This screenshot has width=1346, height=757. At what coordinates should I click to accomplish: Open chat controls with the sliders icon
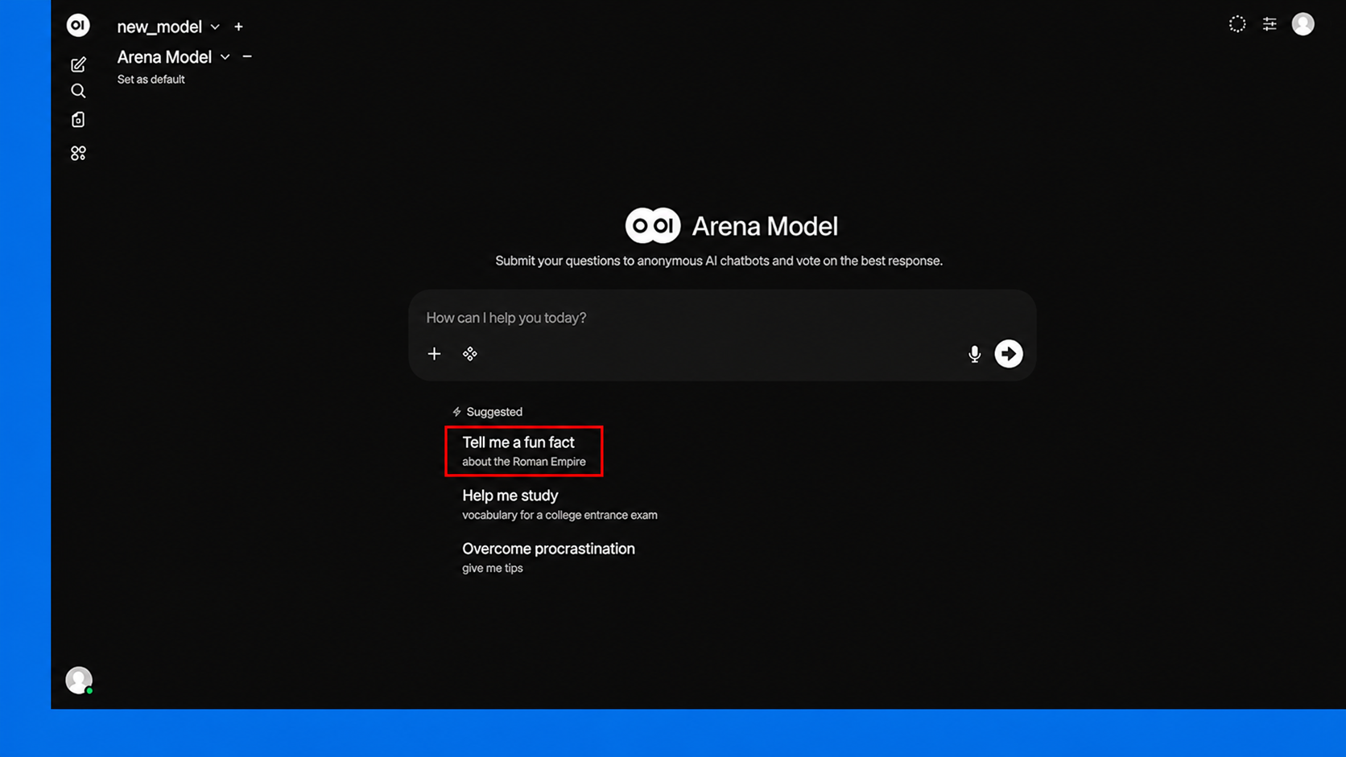[x=1270, y=24]
